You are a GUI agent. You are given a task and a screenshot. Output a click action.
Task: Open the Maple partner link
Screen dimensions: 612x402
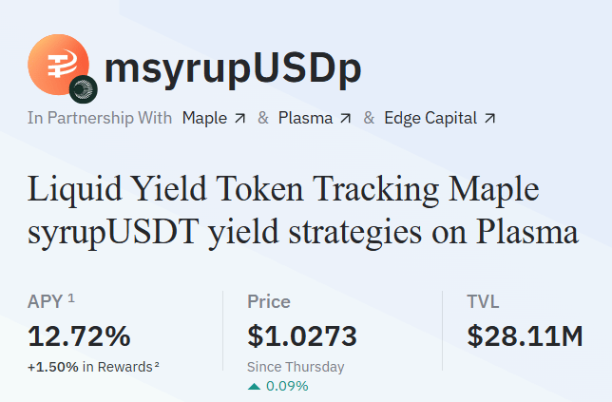(x=204, y=119)
